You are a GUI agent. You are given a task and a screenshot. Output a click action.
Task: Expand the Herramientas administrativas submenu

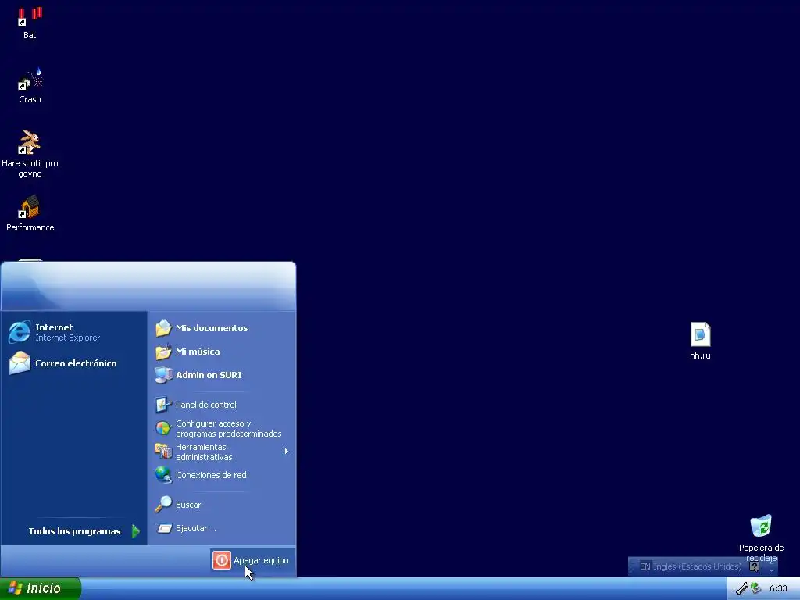point(223,452)
